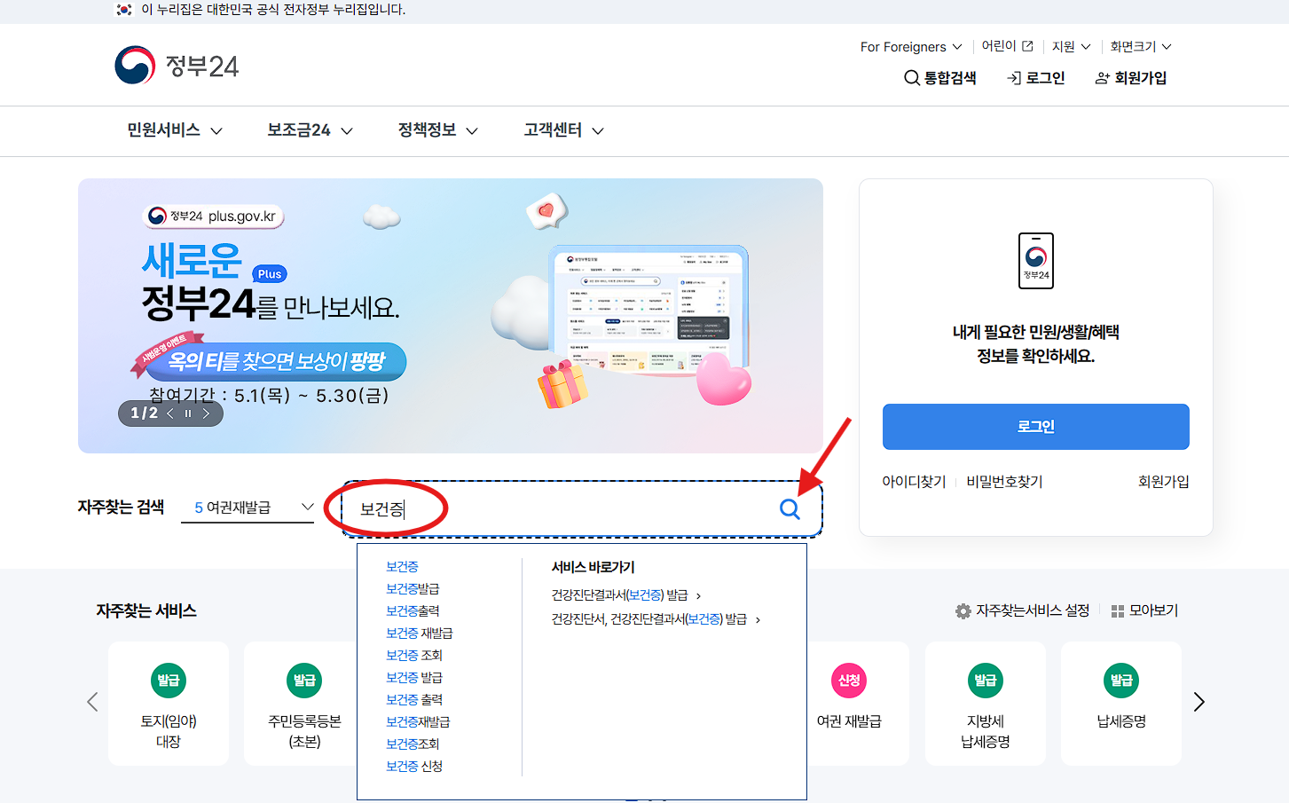Open the 고객센터 menu
Viewport: 1289px width, 803px height.
coord(564,130)
